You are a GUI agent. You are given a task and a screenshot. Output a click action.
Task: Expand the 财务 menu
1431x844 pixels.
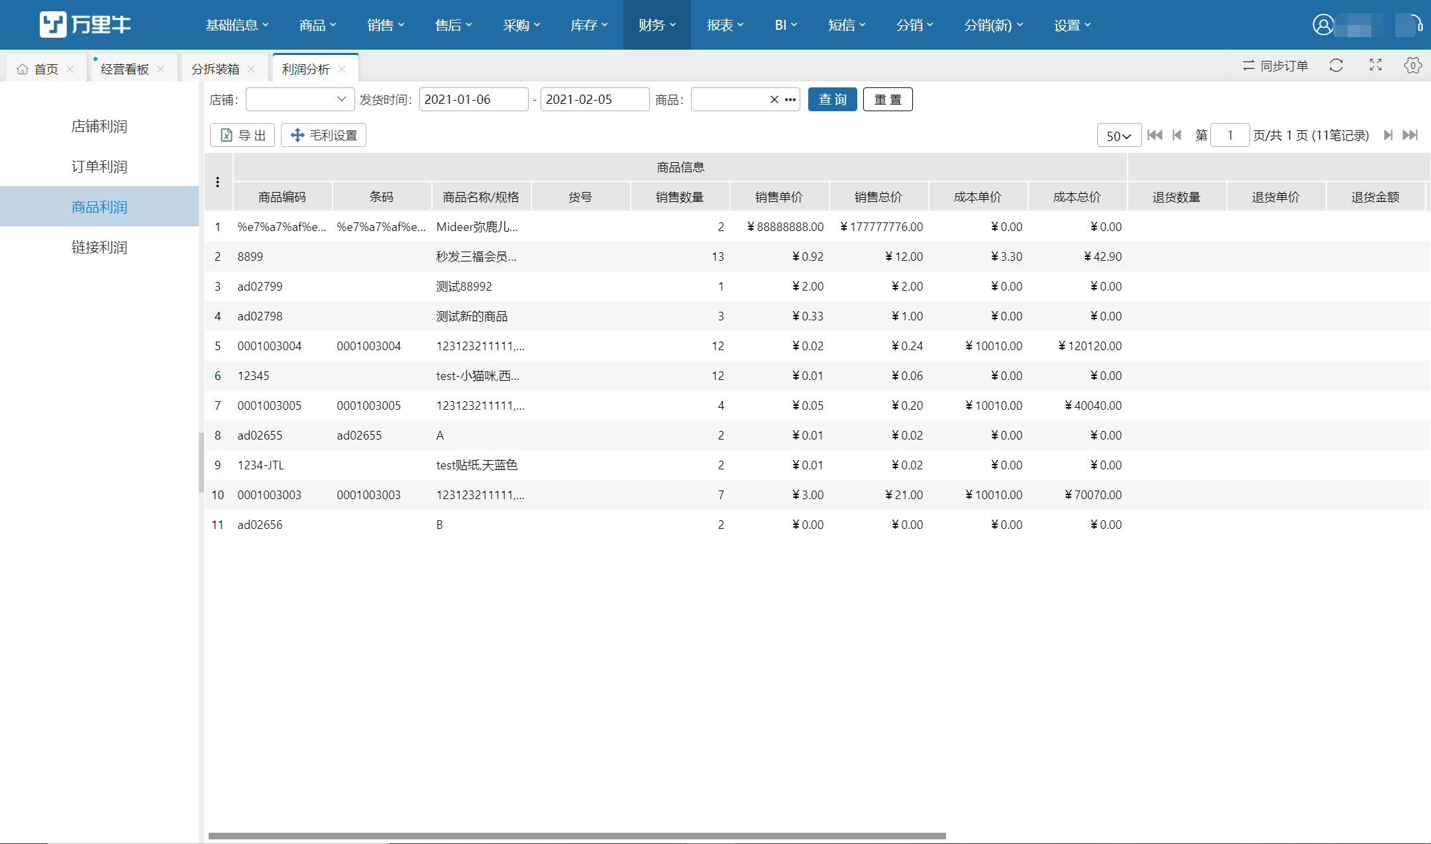point(657,24)
